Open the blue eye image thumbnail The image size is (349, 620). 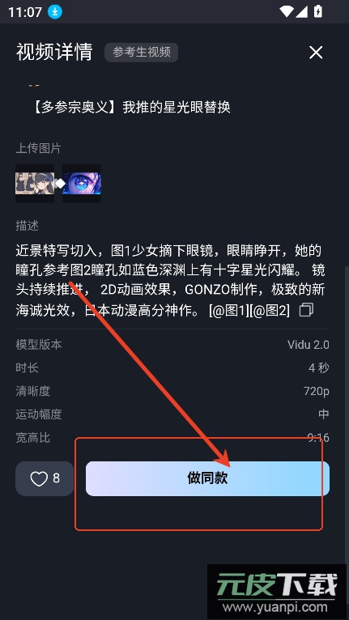(x=82, y=184)
